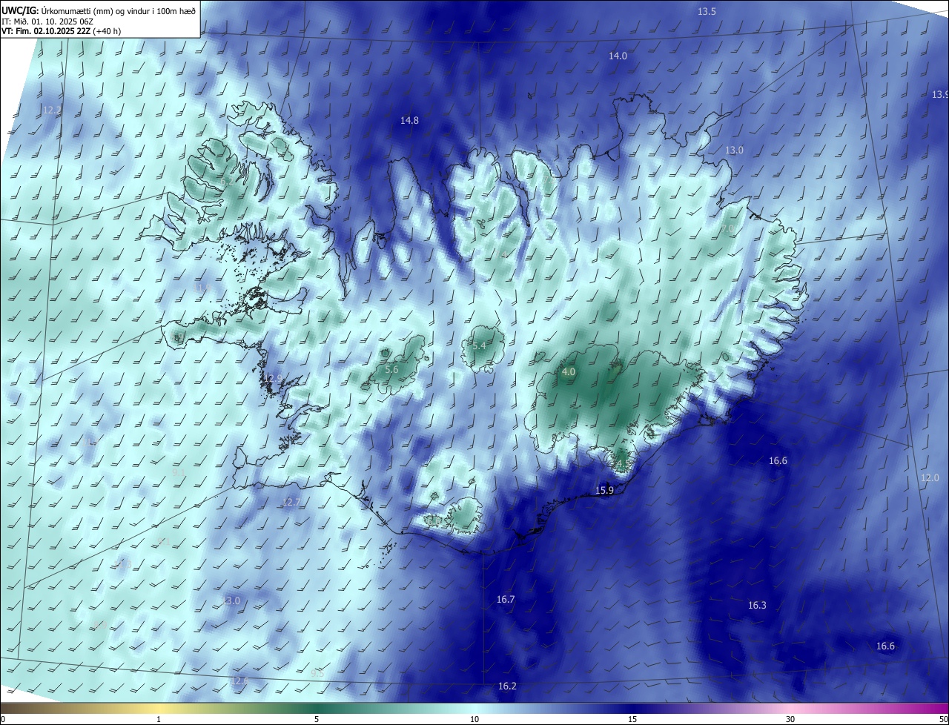
Task: Click the colour scale tick labelled 30
Action: [x=790, y=719]
